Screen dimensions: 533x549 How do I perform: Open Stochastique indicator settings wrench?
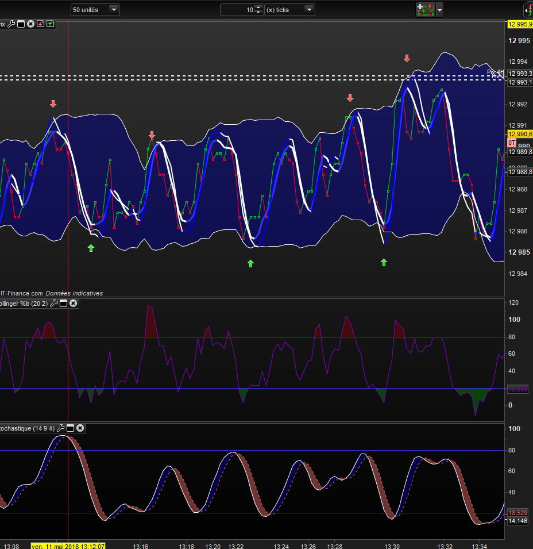[61, 428]
